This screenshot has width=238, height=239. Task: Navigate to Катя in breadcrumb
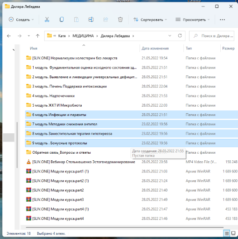coord(62,36)
